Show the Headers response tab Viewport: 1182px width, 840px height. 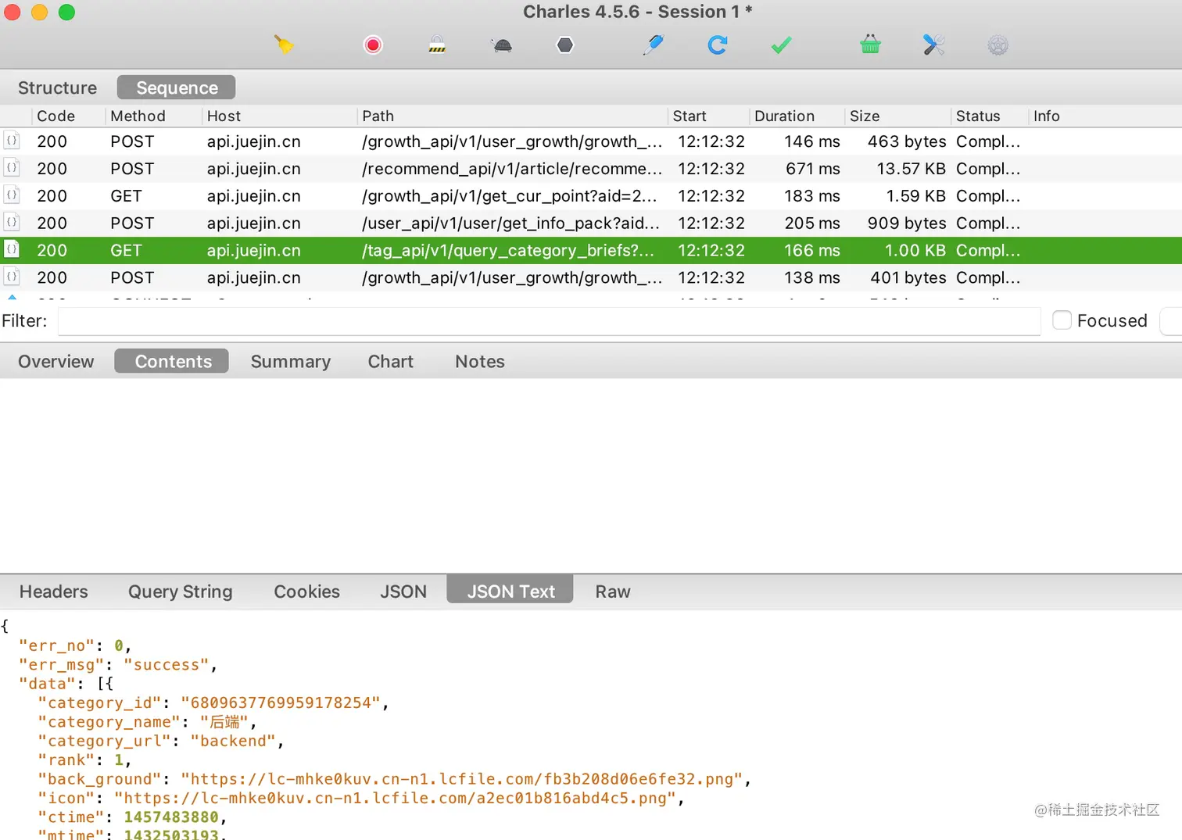54,592
